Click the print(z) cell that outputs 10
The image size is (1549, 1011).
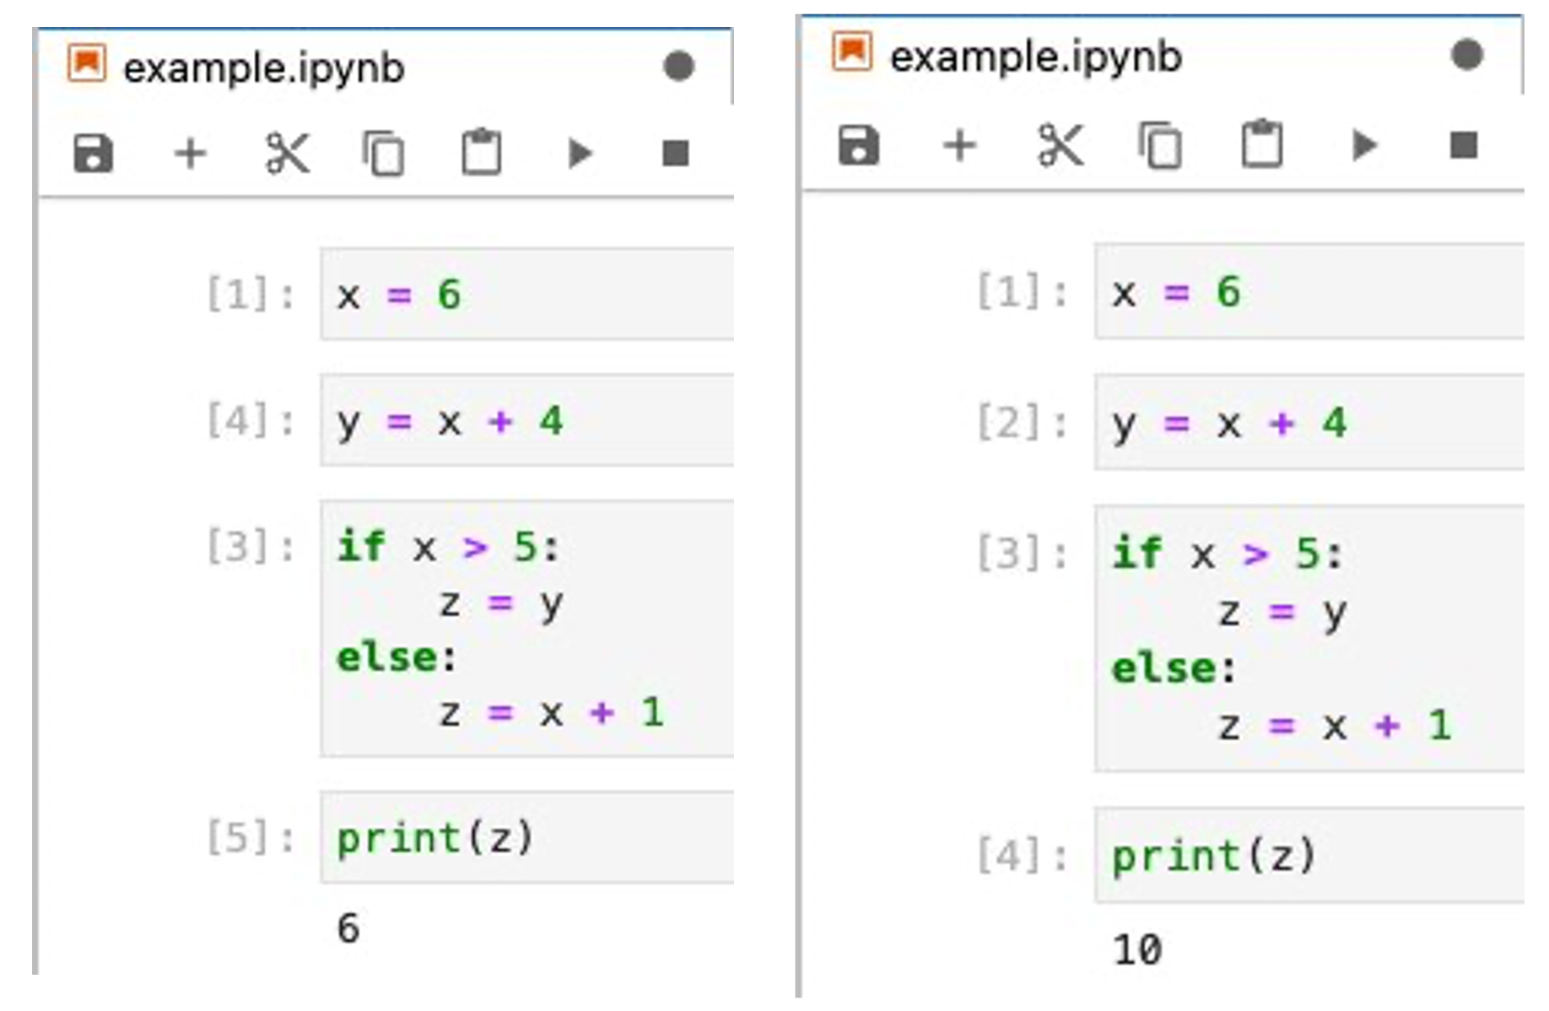click(1308, 856)
